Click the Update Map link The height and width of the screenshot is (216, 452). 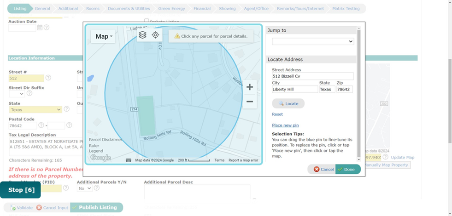(x=402, y=157)
